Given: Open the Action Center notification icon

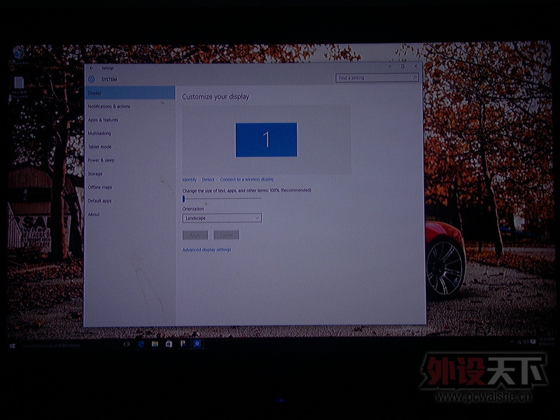Looking at the screenshot, I should (x=533, y=342).
